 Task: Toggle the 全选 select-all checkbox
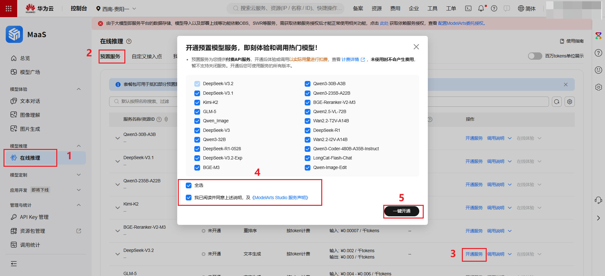point(189,185)
